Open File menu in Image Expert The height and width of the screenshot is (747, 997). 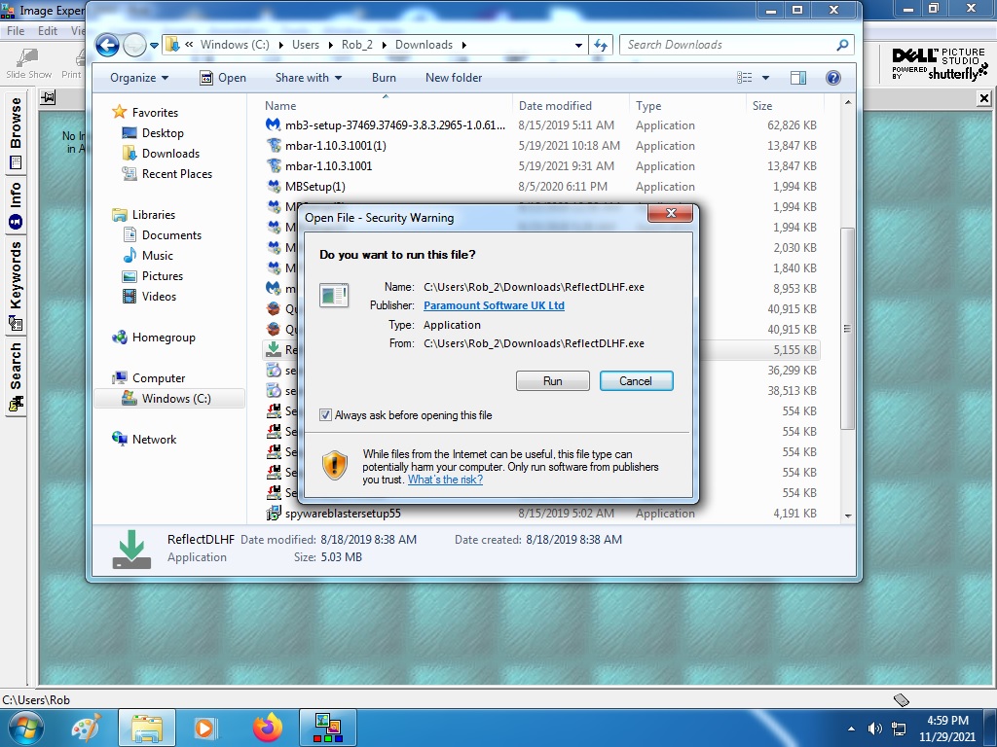16,30
